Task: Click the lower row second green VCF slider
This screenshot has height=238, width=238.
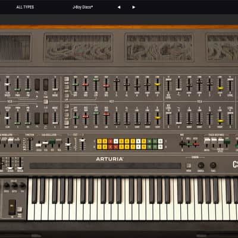Action: pyautogui.click(x=96, y=113)
